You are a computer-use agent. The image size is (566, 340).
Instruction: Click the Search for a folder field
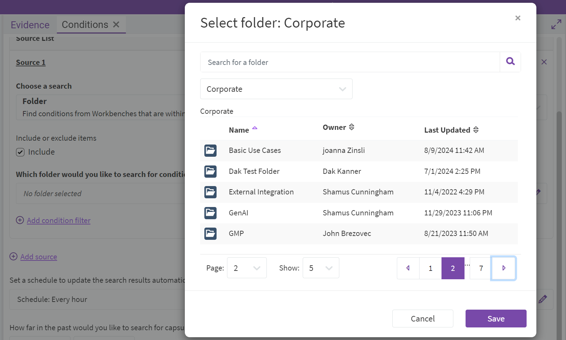(x=350, y=62)
